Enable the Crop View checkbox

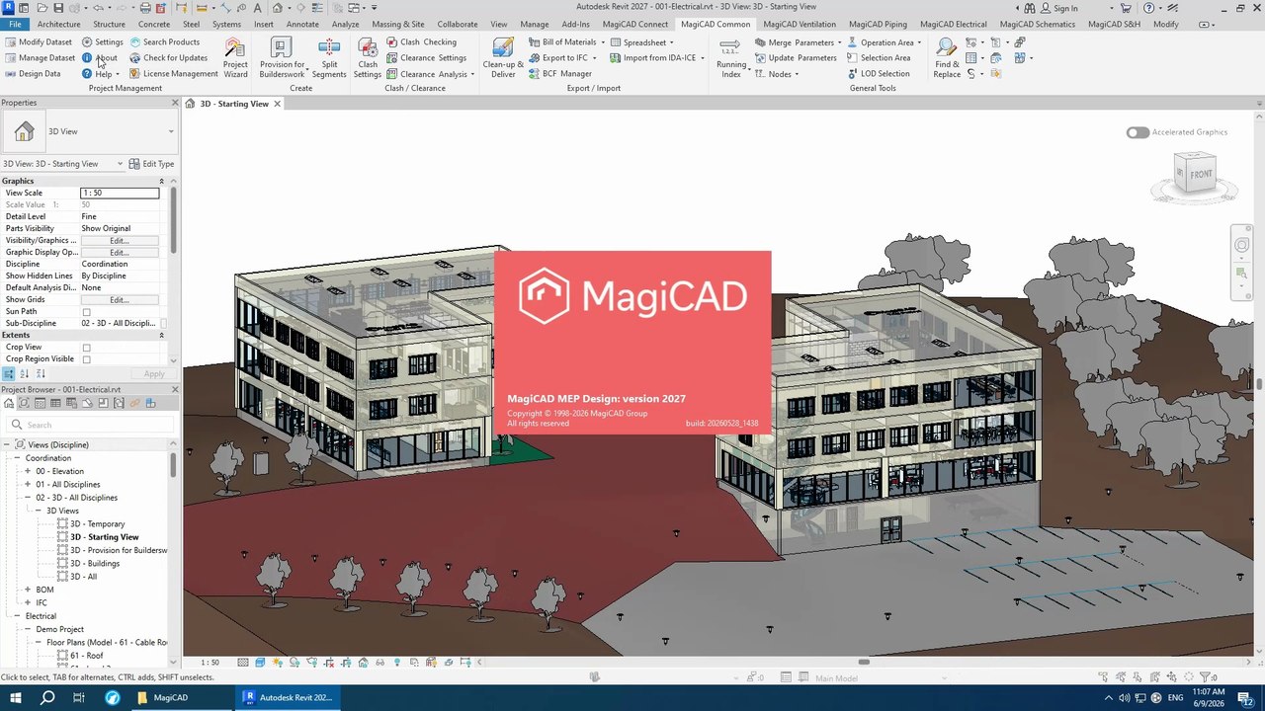click(x=86, y=348)
